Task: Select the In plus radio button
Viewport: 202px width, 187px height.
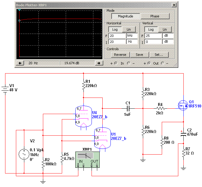Action: pyautogui.click(x=116, y=63)
